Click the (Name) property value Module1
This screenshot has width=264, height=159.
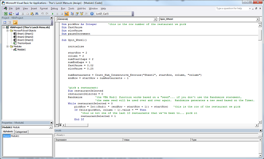[32, 136]
